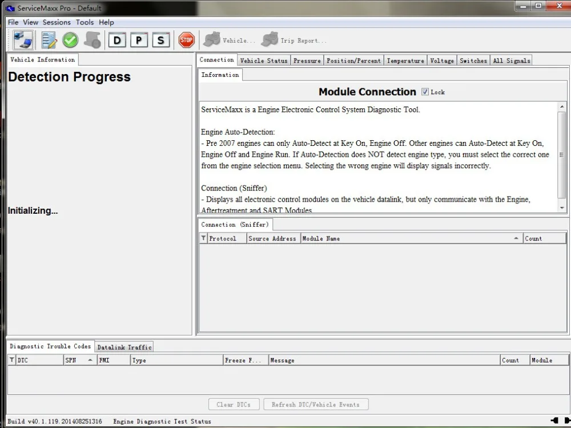
Task: Click sniffer table Count column header
Action: point(545,238)
